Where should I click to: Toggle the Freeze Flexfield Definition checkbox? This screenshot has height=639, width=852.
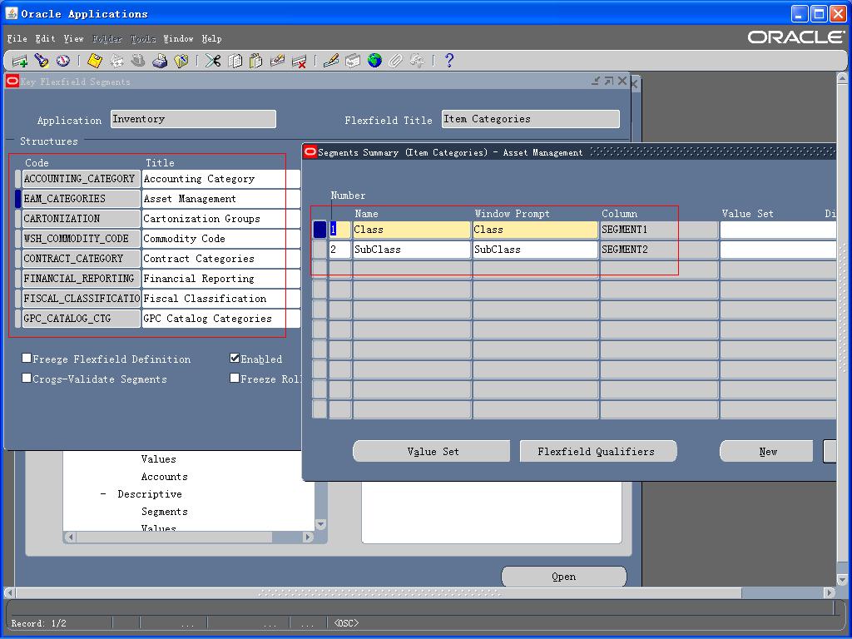pos(26,358)
